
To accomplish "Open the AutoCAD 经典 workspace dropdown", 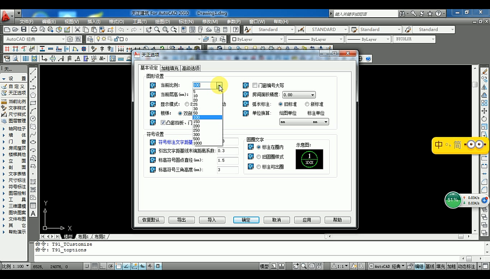I will tap(63, 39).
